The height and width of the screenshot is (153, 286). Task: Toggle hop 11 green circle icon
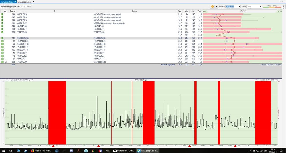[2, 44]
